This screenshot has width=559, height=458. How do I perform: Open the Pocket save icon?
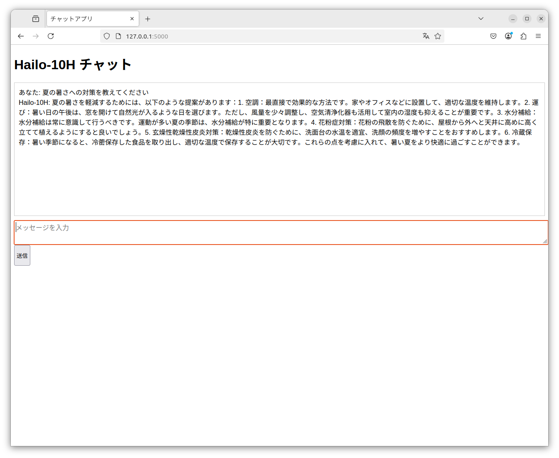click(493, 36)
